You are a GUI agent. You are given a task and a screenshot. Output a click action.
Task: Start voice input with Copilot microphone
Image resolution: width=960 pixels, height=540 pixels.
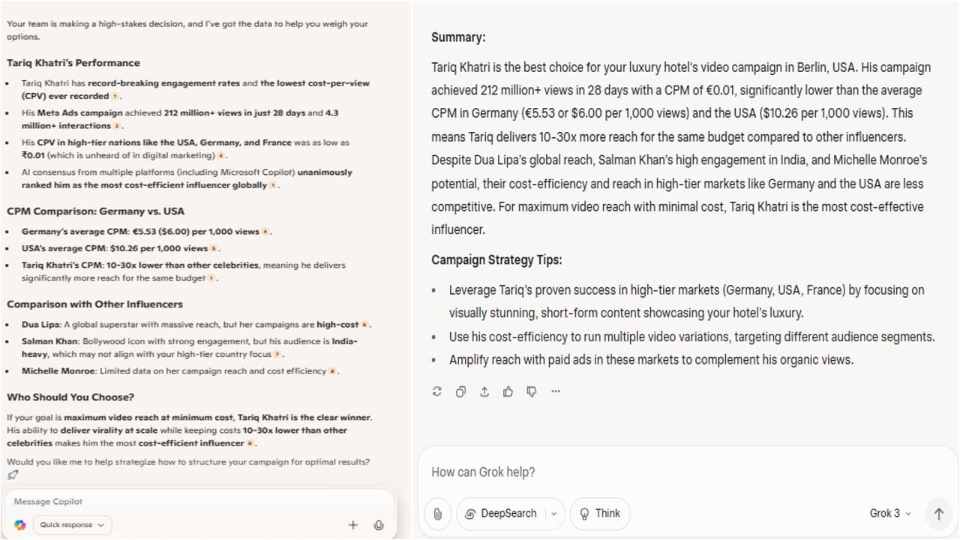tap(379, 525)
